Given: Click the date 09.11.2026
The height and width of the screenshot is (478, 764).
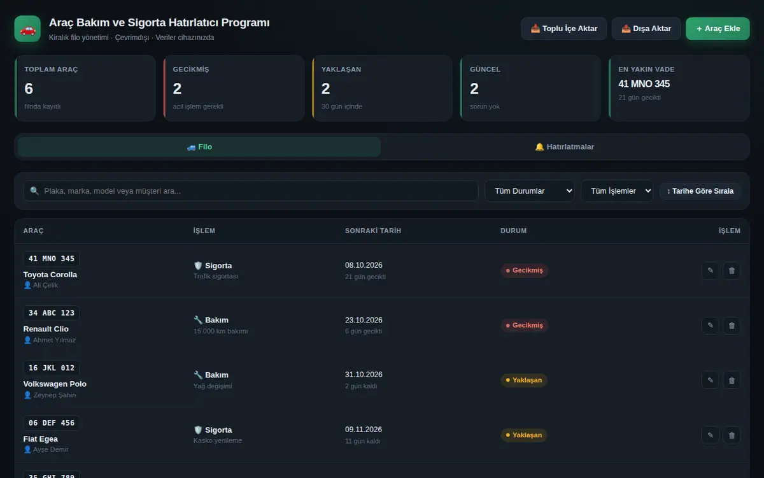Looking at the screenshot, I should pyautogui.click(x=364, y=430).
